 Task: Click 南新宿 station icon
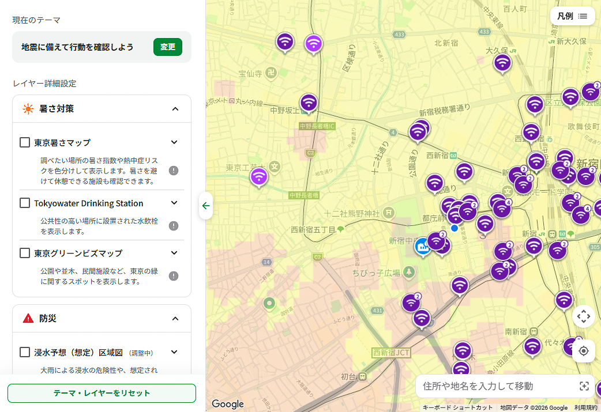coord(534,331)
